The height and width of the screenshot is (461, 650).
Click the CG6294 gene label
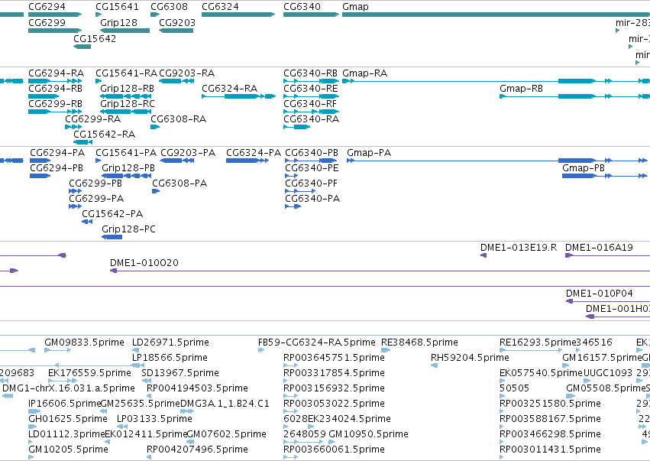pos(47,7)
